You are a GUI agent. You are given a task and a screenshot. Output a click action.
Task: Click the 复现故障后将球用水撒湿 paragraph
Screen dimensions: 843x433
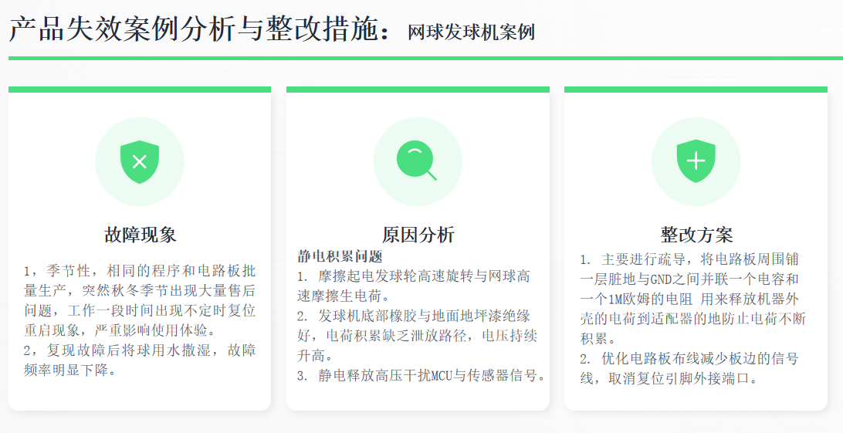click(140, 360)
